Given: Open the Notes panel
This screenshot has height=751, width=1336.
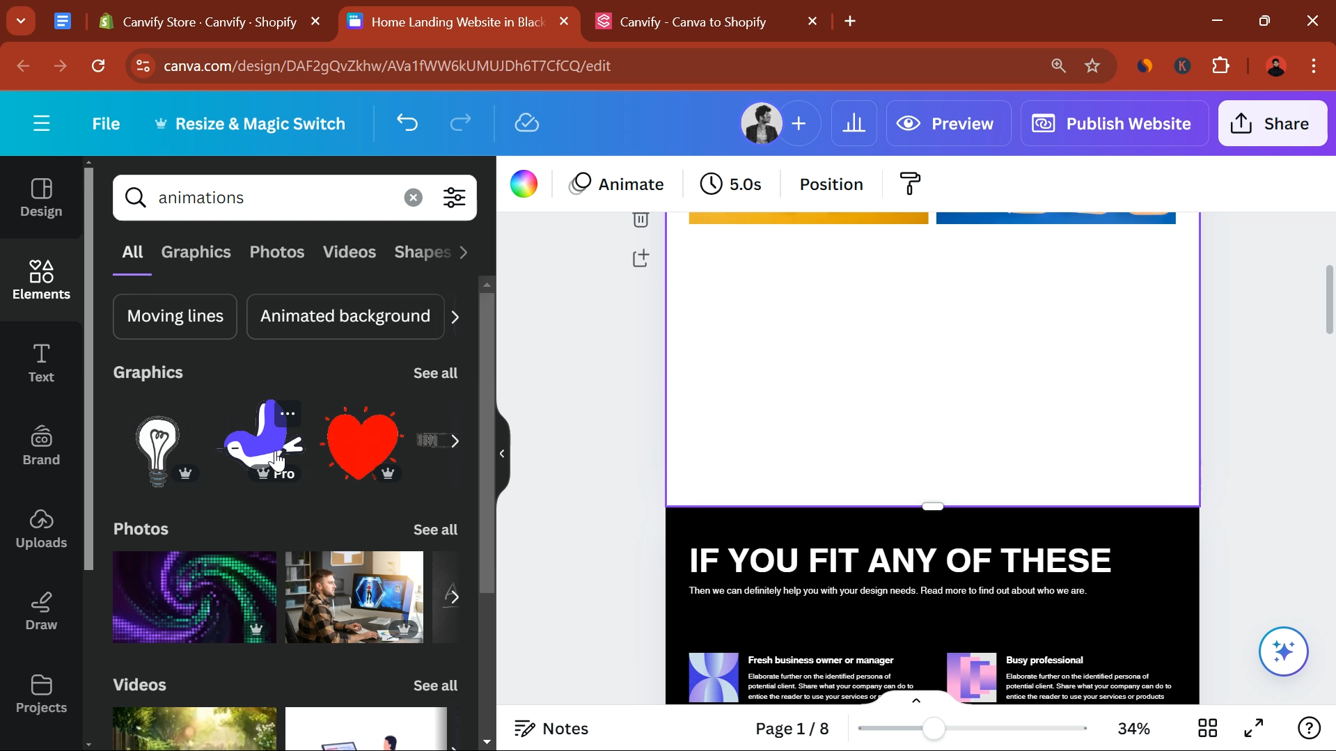Looking at the screenshot, I should (551, 729).
